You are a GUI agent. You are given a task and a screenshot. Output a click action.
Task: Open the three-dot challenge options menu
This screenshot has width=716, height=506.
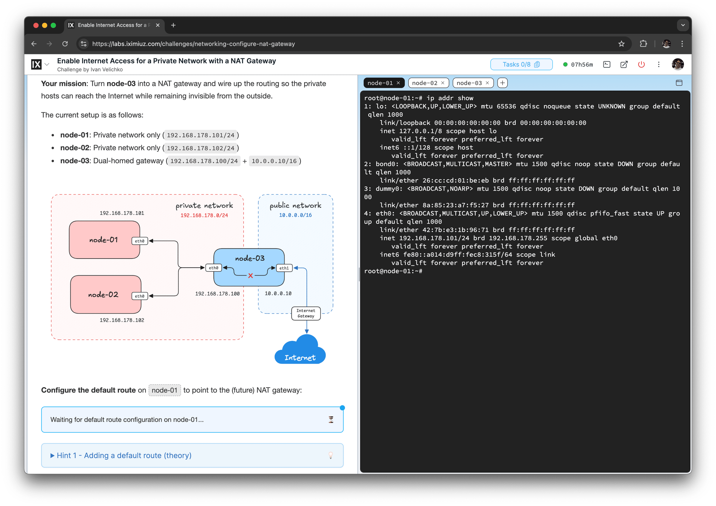[x=659, y=64]
